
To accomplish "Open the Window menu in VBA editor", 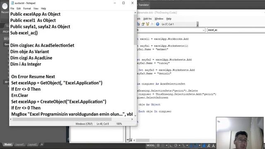I will pyautogui.click(x=159, y=19).
